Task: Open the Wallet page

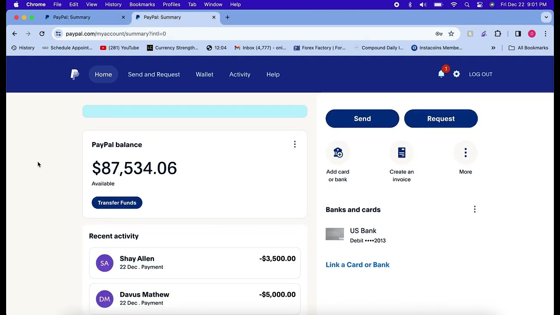Action: click(205, 74)
